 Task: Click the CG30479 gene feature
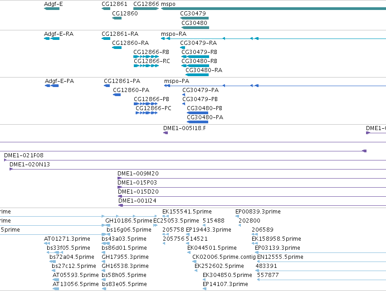[x=195, y=18]
